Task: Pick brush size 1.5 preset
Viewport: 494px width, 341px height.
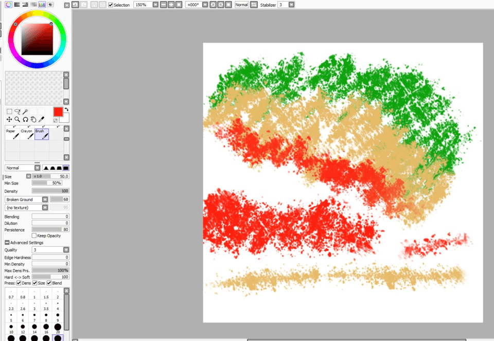Action: [46, 294]
